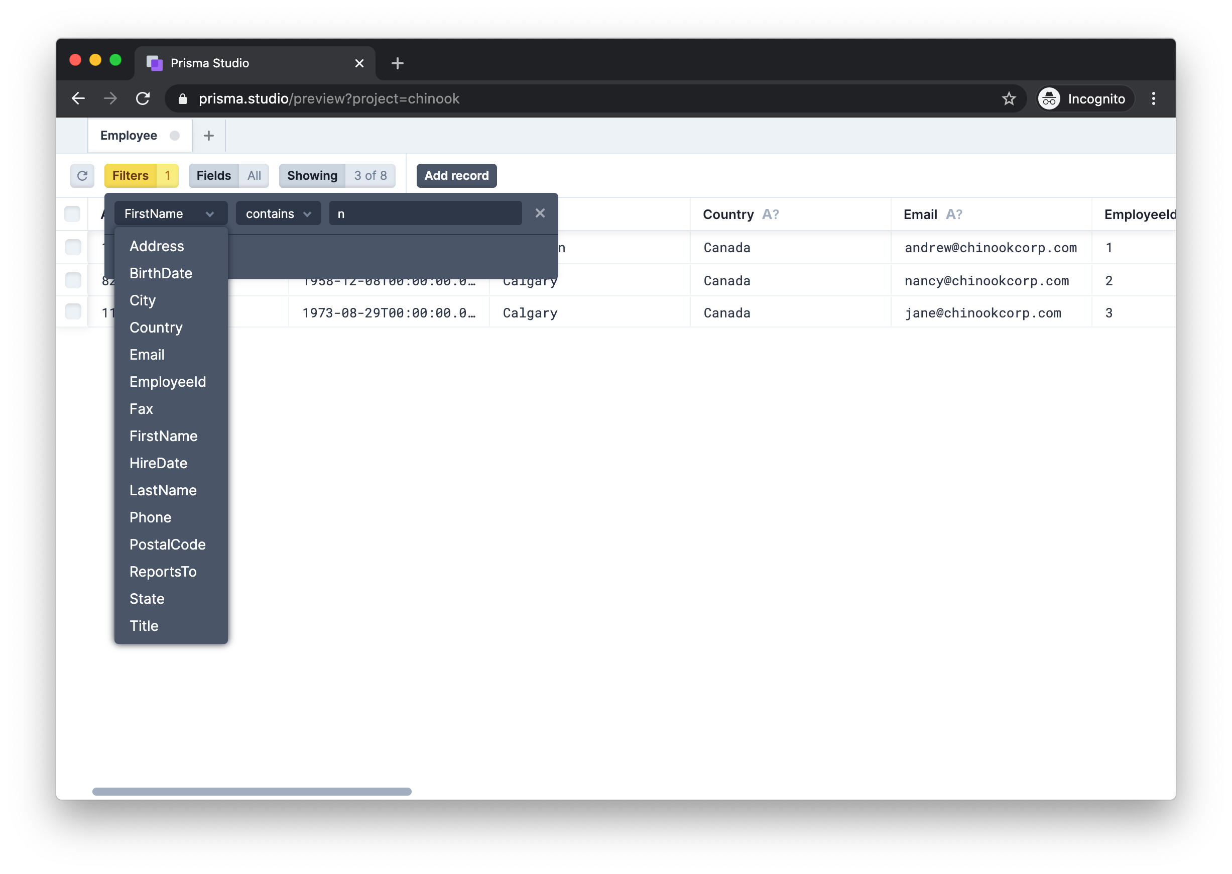Collapse the FirstName field dropdown
1232x874 pixels.
click(x=170, y=213)
